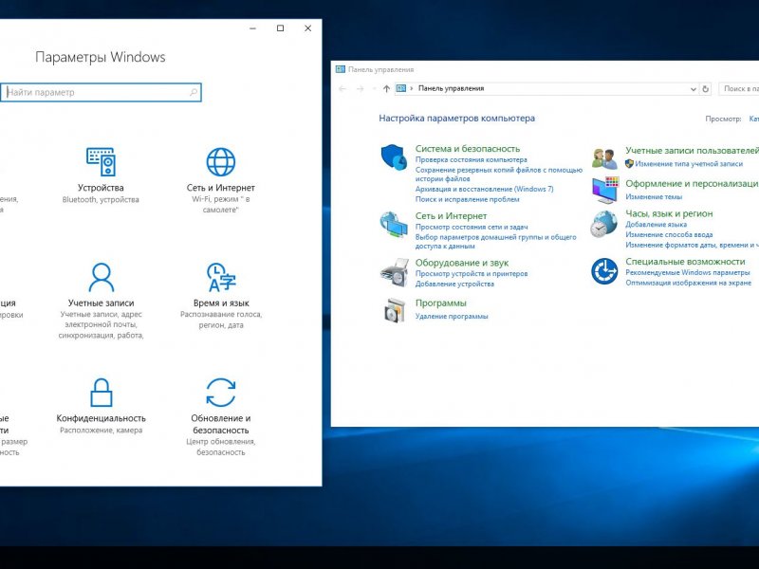
Task: Open Учетные записи пользователей category link
Action: (x=693, y=151)
